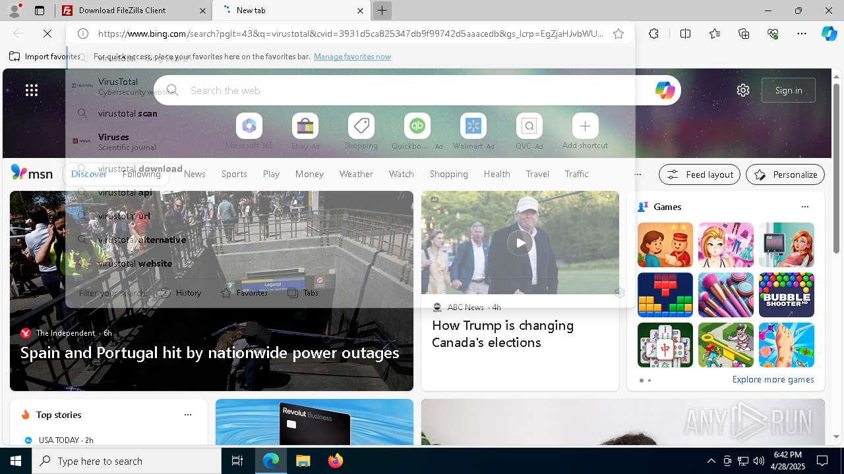
Task: Open page settings gear
Action: (x=743, y=90)
